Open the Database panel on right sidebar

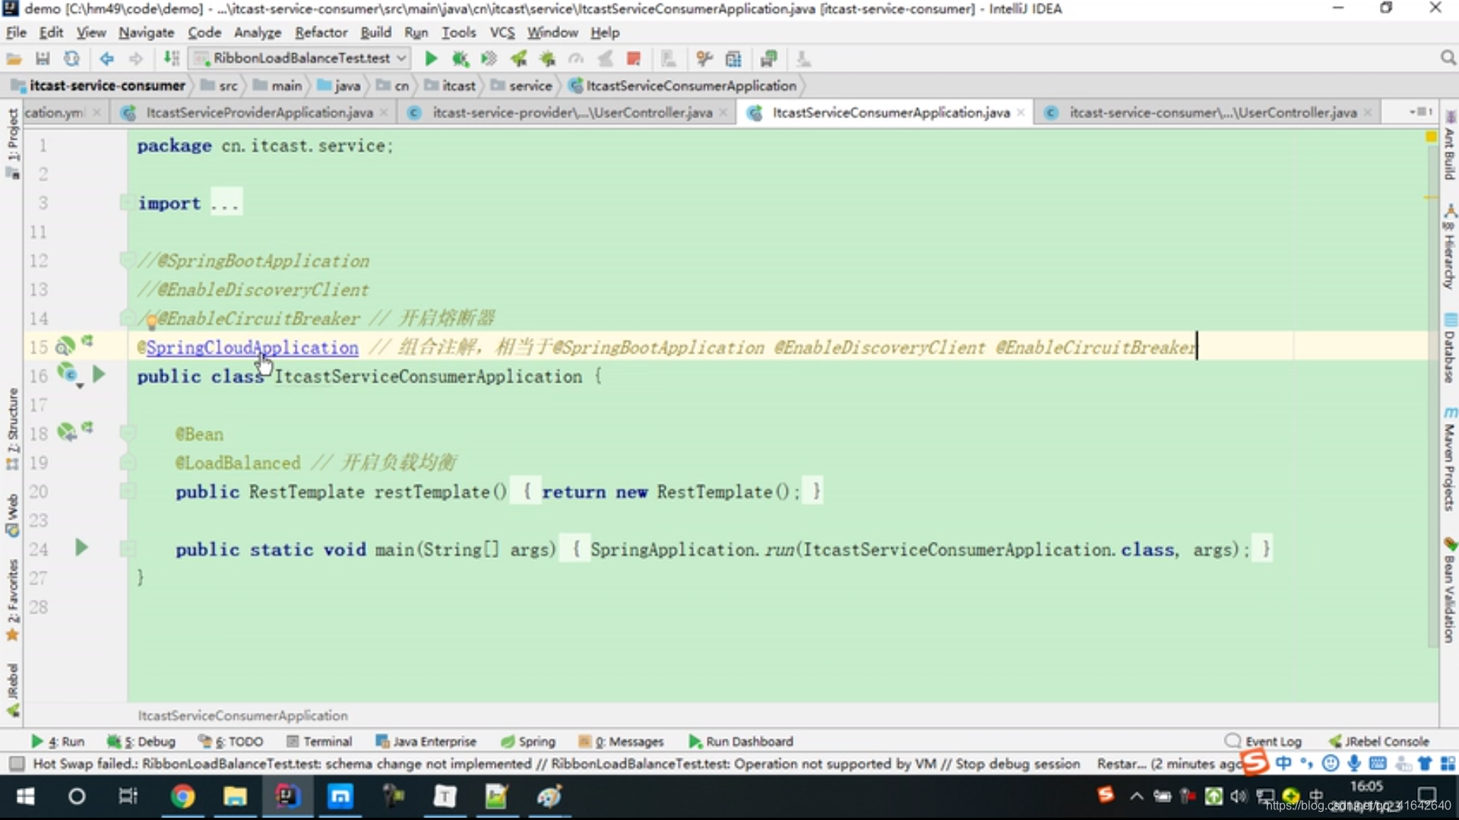click(x=1450, y=348)
